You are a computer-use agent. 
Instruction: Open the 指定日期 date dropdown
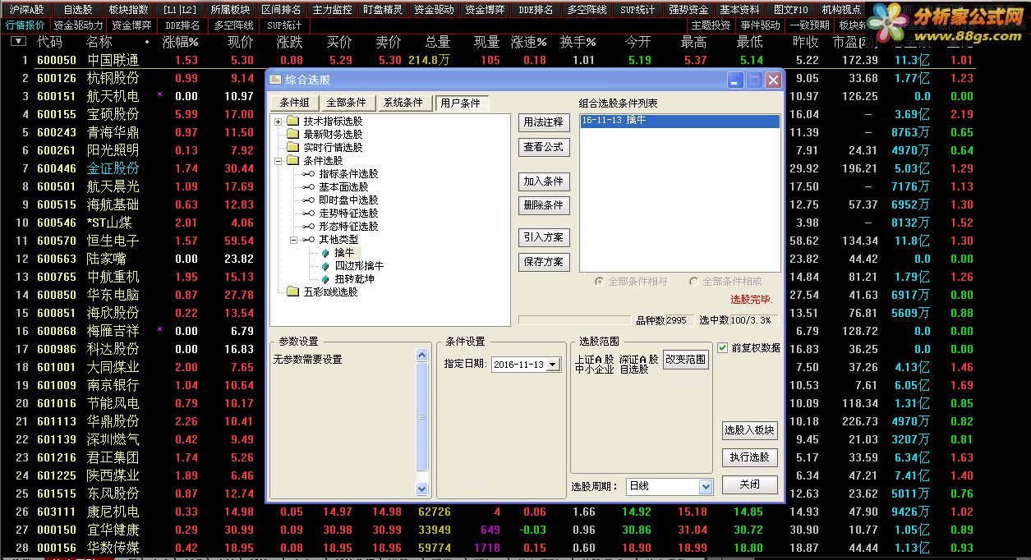click(553, 365)
